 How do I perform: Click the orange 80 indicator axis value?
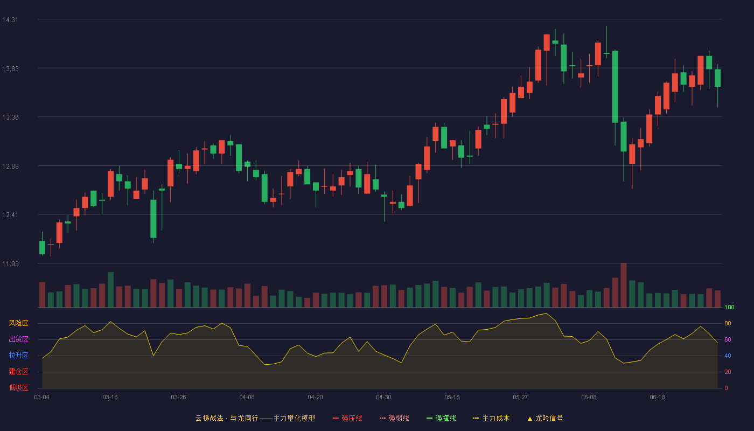coord(728,323)
